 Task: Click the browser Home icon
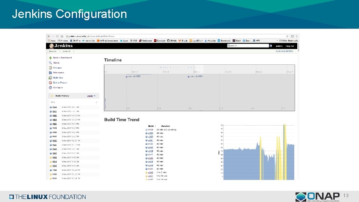click(62, 36)
